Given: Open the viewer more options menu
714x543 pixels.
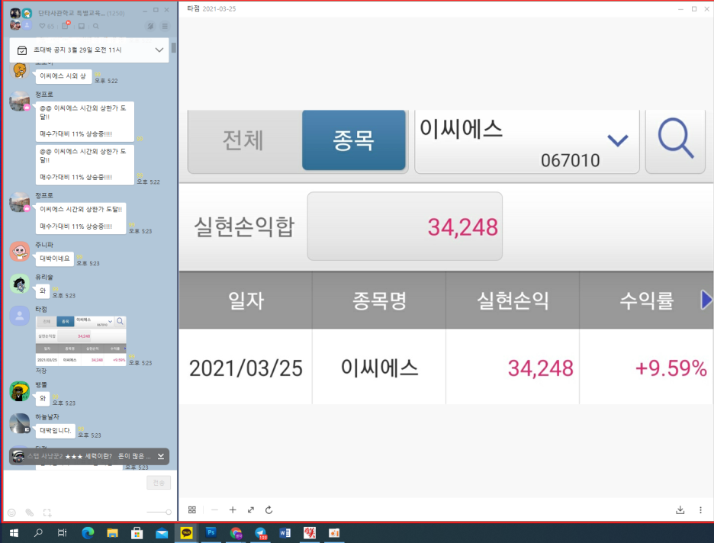Looking at the screenshot, I should pos(700,510).
